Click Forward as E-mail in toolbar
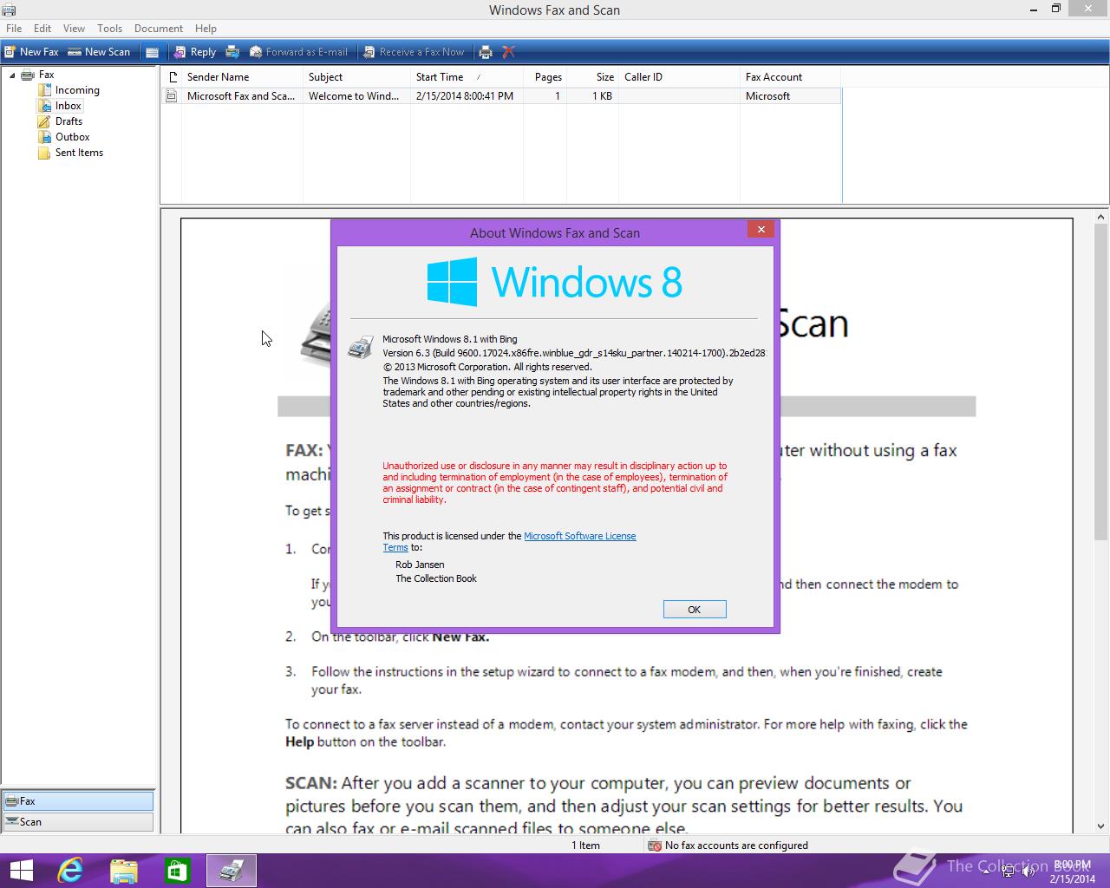The width and height of the screenshot is (1110, 888). (x=298, y=52)
